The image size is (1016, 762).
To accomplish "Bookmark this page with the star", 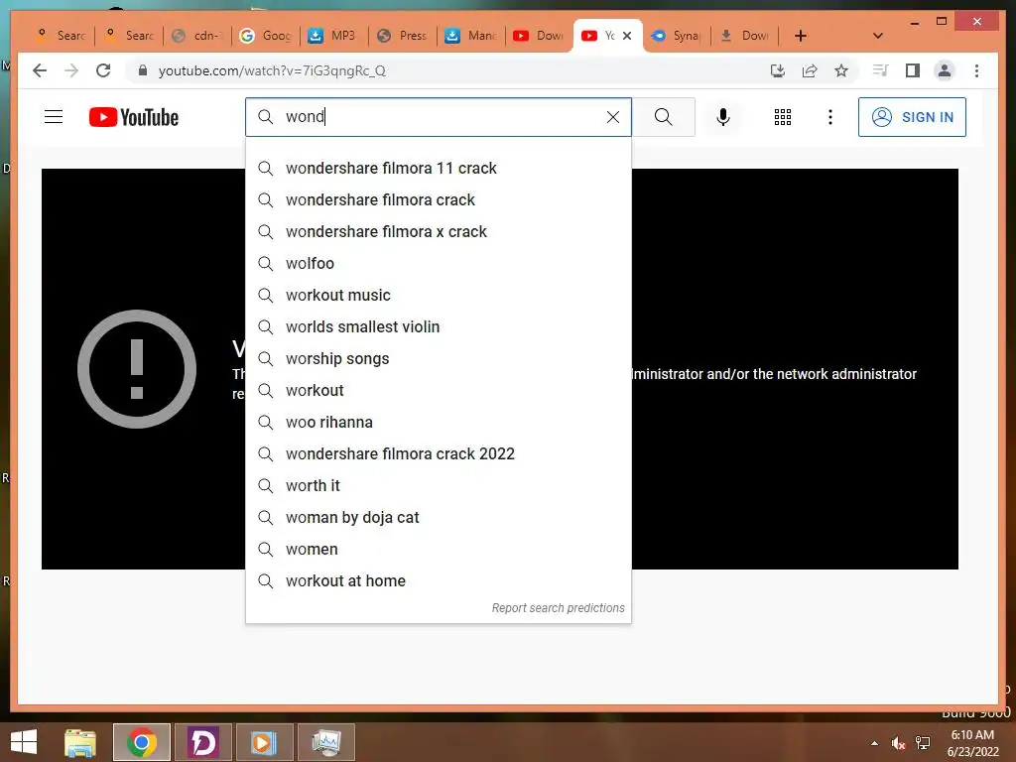I will (x=841, y=70).
